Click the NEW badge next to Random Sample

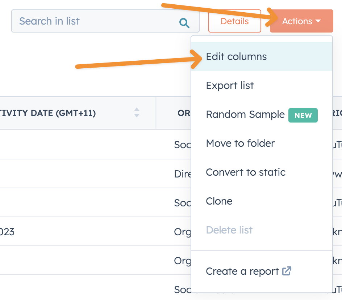click(x=303, y=115)
